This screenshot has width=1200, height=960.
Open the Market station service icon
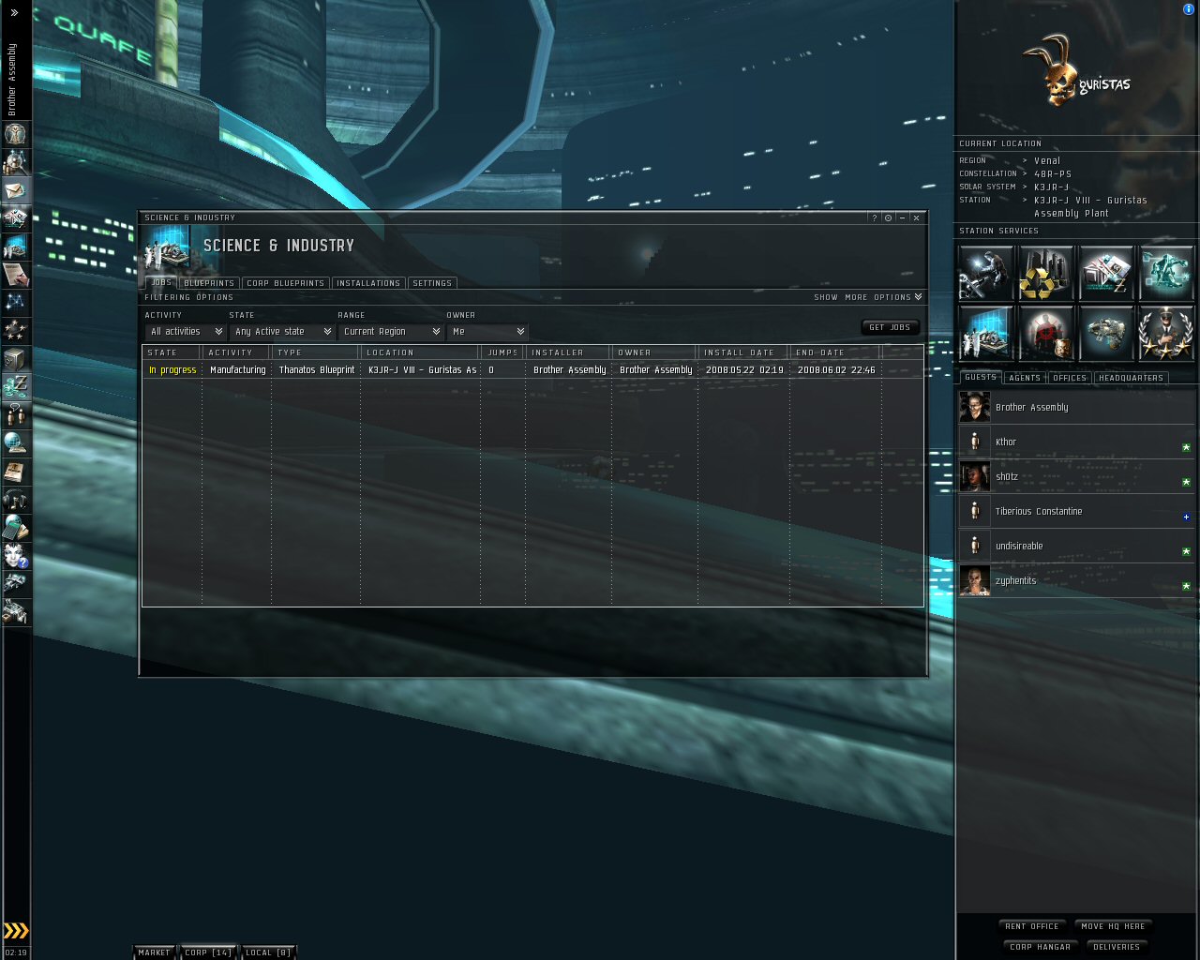[1106, 273]
